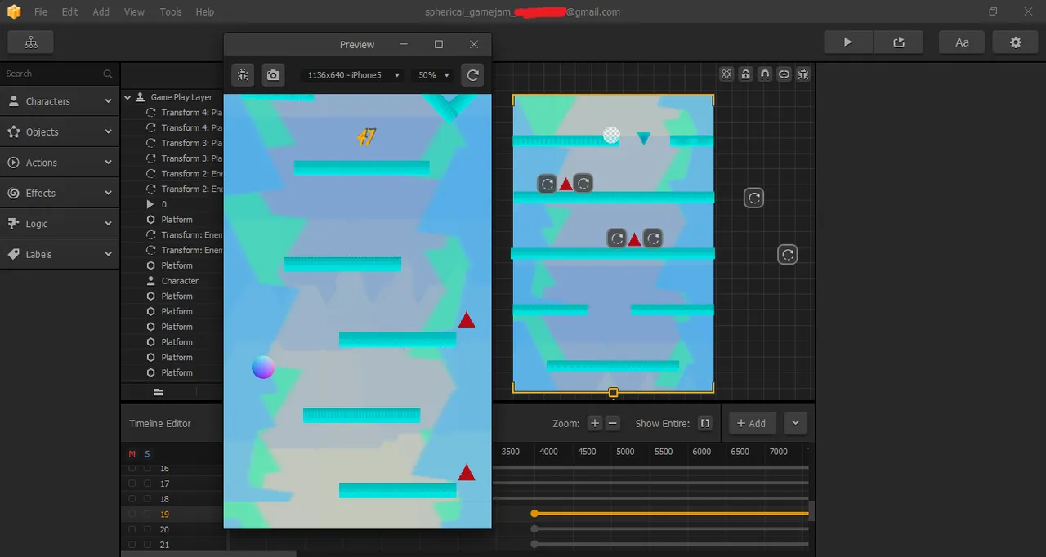1046x557 pixels.
Task: Expand the Actions section
Action: click(60, 163)
